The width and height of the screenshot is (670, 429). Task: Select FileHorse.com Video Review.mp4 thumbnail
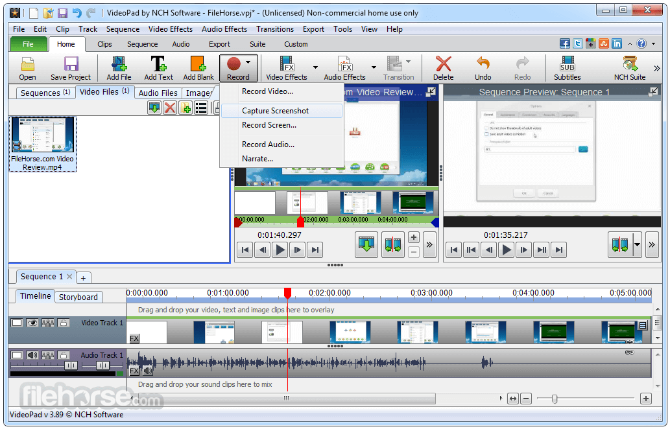coord(43,145)
